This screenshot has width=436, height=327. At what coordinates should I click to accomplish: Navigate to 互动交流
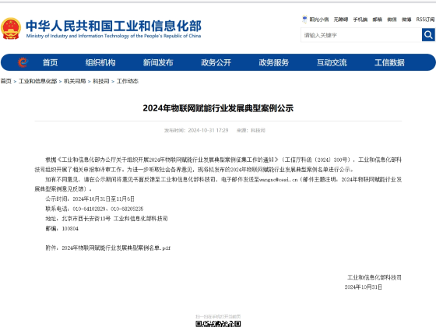[332, 62]
